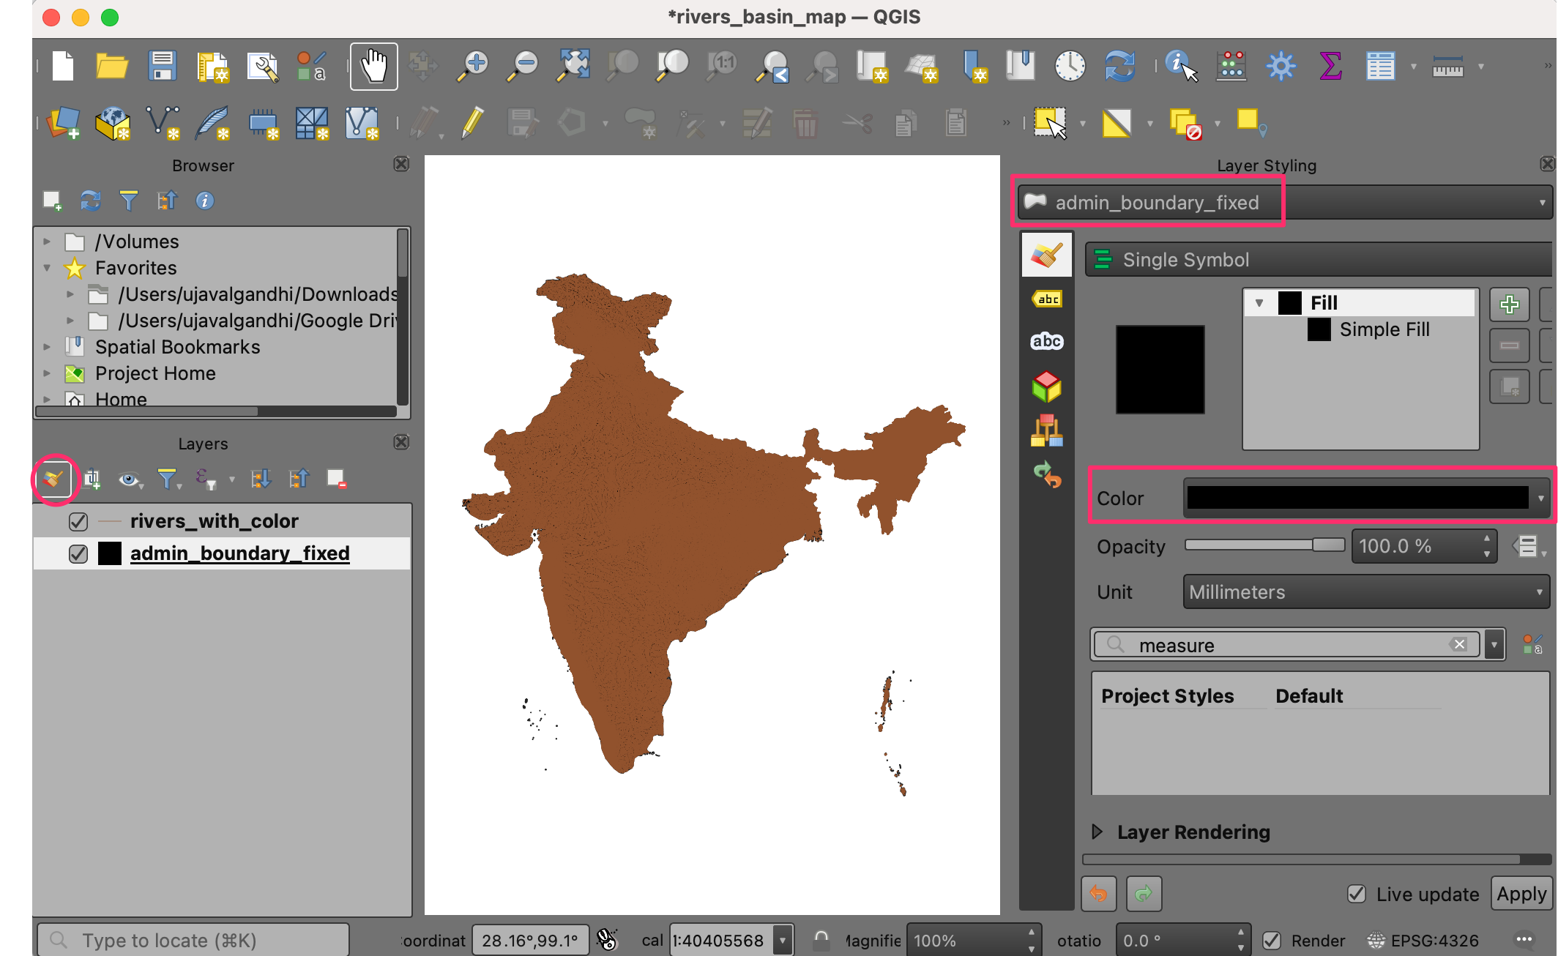Click the Zoom In magnifier tool
Viewport: 1558px width, 956px height.
(473, 66)
